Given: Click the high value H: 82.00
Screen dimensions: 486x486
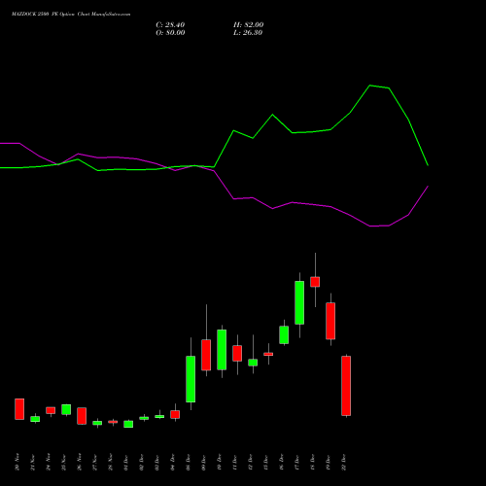Looking at the screenshot, I should (x=248, y=25).
